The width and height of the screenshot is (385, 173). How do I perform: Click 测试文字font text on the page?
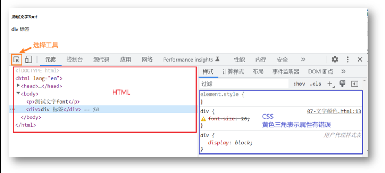coord(24,17)
